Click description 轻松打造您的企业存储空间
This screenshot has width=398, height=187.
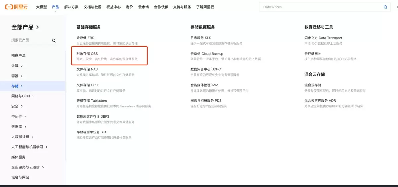(x=209, y=106)
